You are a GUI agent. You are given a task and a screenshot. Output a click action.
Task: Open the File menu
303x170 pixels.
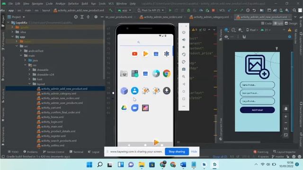[x=10, y=3]
